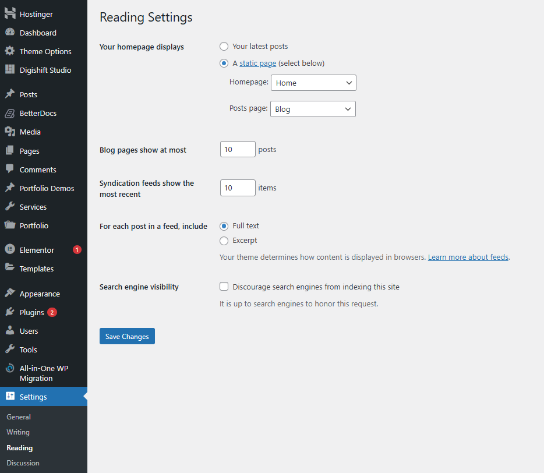
Task: Open the Homepage dropdown showing Home
Action: [x=313, y=83]
